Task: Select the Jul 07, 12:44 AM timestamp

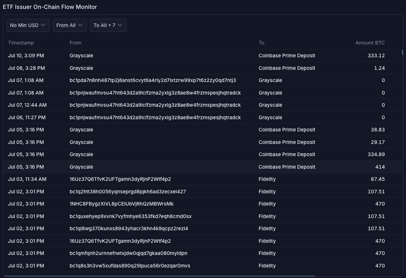Action: click(x=27, y=105)
